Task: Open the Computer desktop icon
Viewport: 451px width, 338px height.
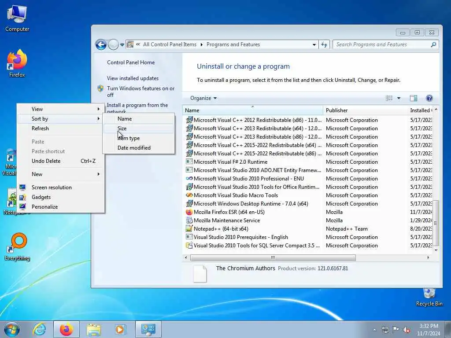Action: [x=17, y=18]
